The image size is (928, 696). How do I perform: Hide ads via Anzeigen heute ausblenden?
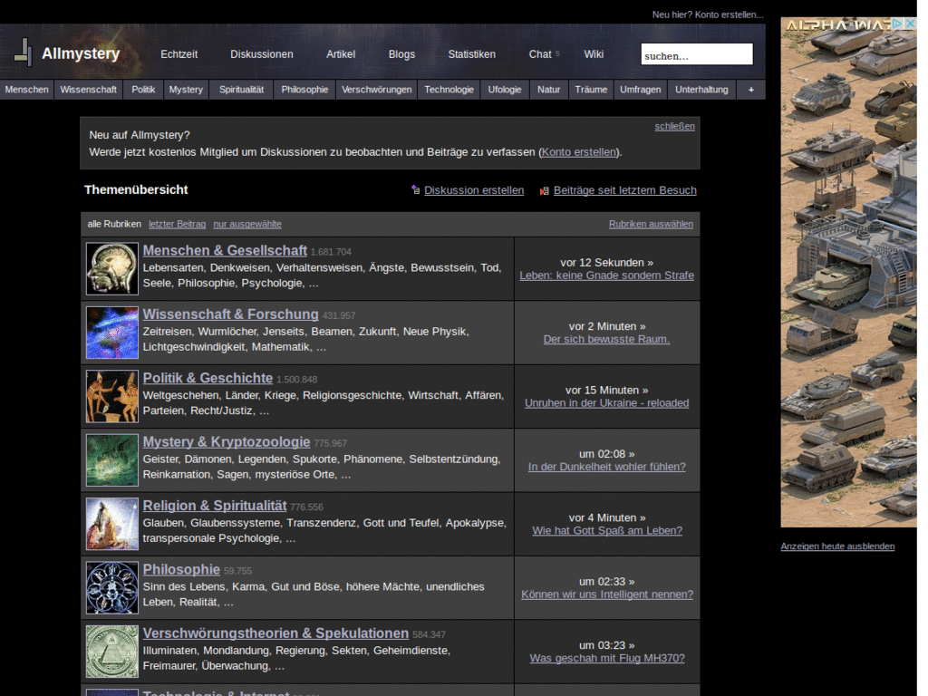pyautogui.click(x=837, y=546)
